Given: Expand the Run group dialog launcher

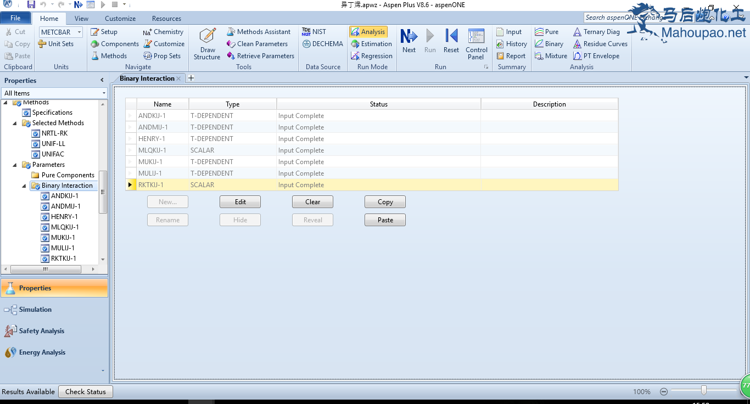Looking at the screenshot, I should coord(486,67).
